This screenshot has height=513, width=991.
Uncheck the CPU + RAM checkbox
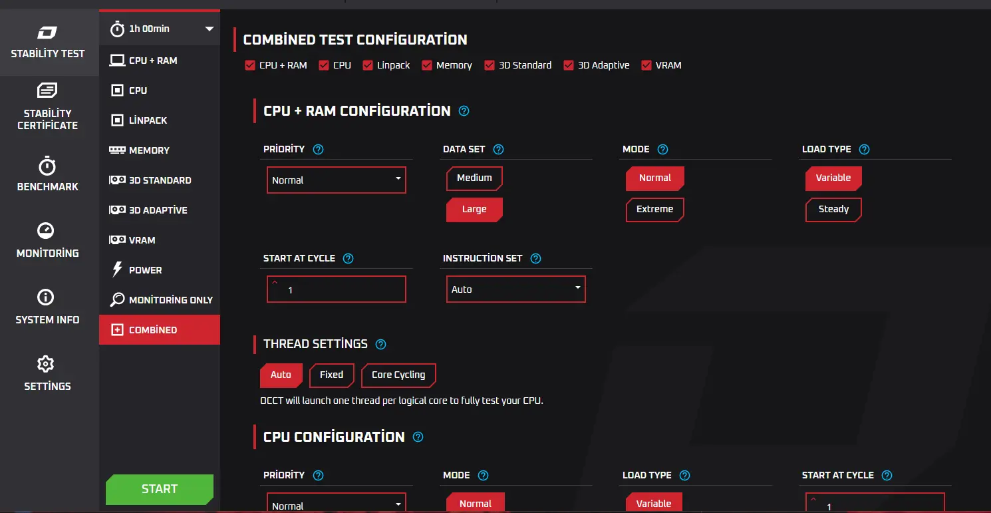(250, 65)
